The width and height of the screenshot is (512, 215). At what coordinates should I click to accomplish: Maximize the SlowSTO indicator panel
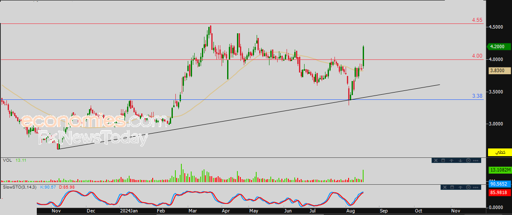click(452, 187)
